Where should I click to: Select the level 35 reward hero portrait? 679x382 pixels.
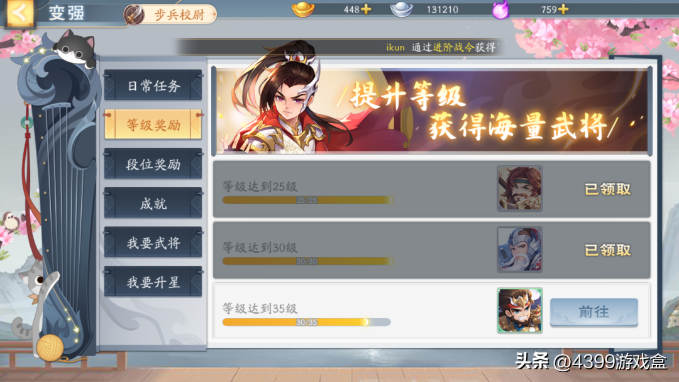[520, 310]
